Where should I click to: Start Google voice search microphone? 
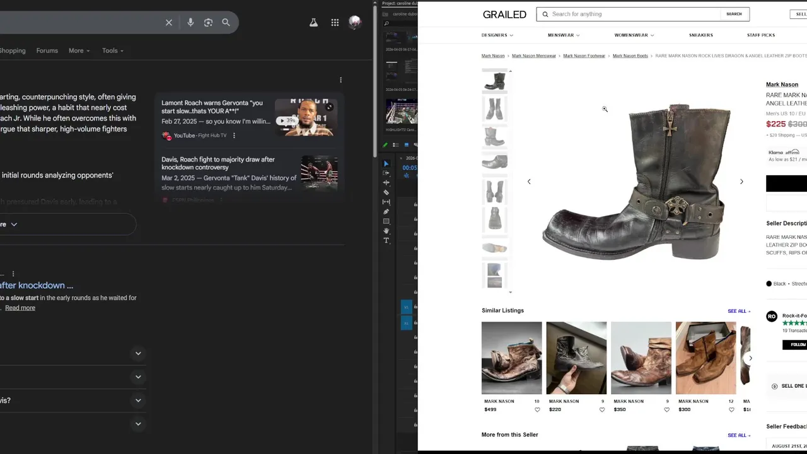[x=190, y=23]
